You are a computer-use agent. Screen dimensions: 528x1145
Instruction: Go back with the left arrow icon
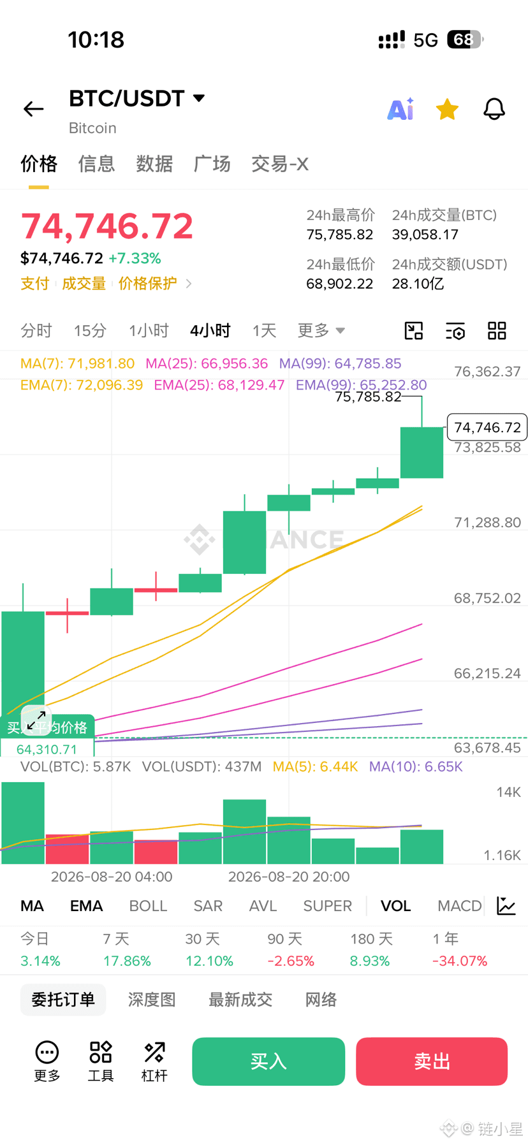tap(33, 109)
